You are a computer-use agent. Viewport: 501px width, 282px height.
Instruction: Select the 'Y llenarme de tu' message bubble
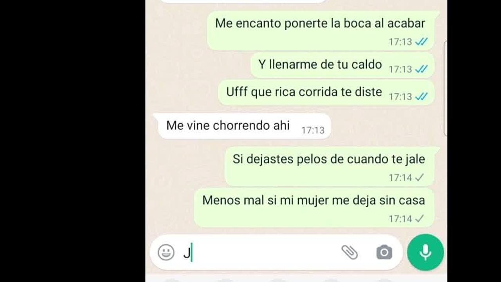[342, 65]
